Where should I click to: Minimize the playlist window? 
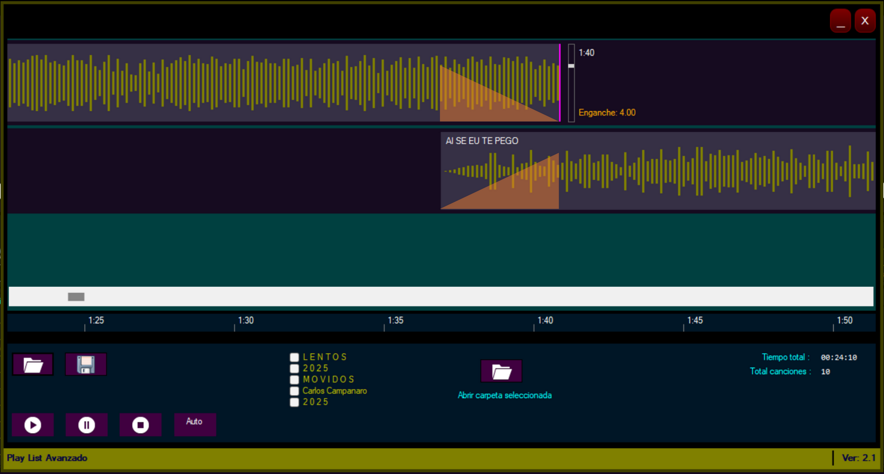(840, 21)
